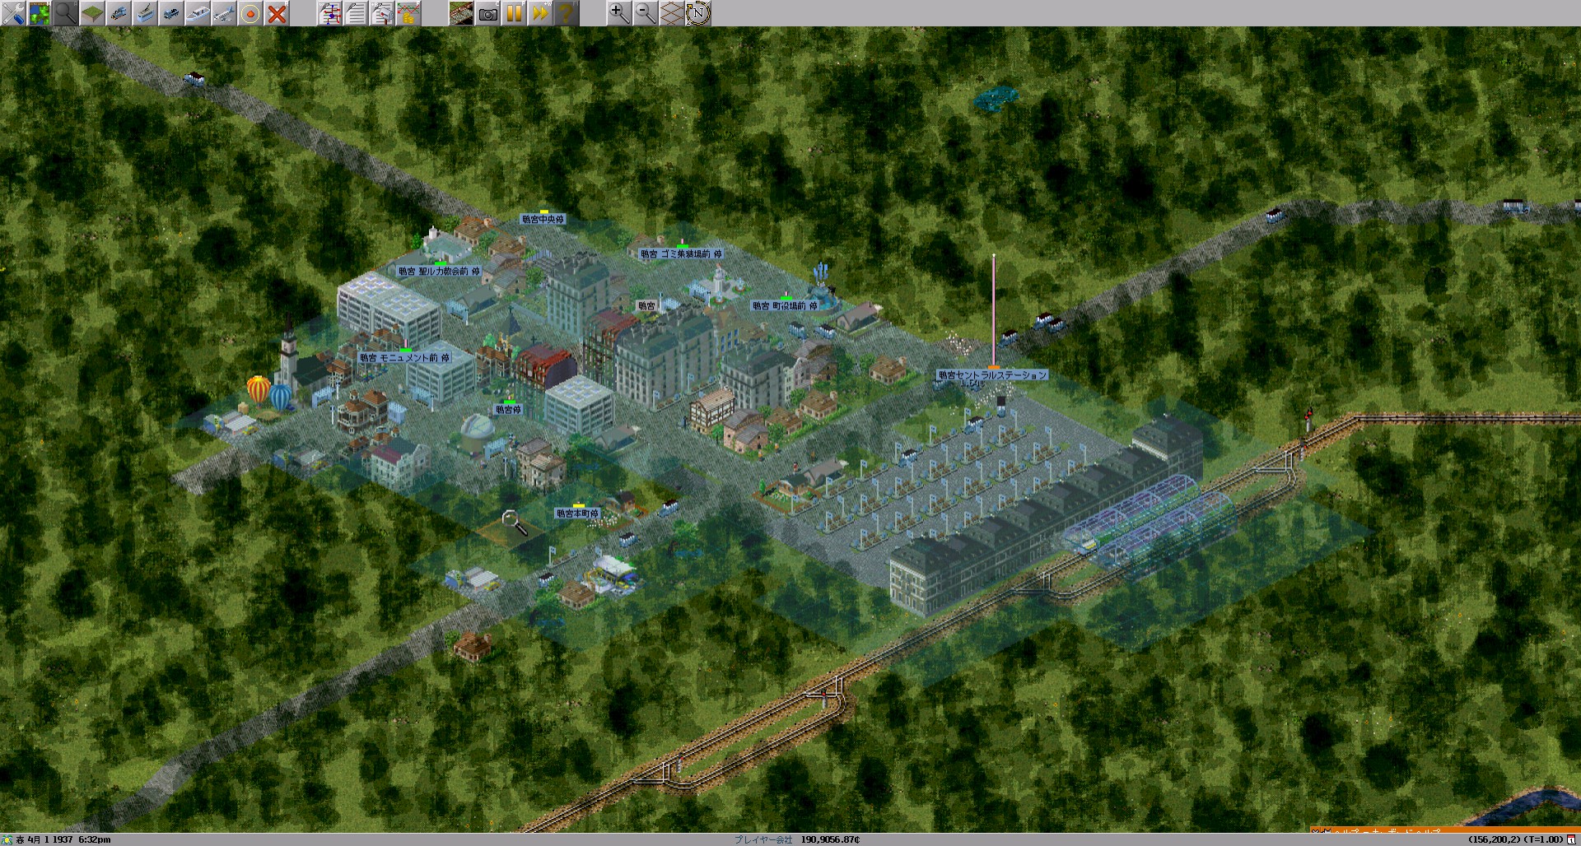Image resolution: width=1581 pixels, height=846 pixels.
Task: Click the 鴨宮中央停 station label
Action: click(x=543, y=220)
